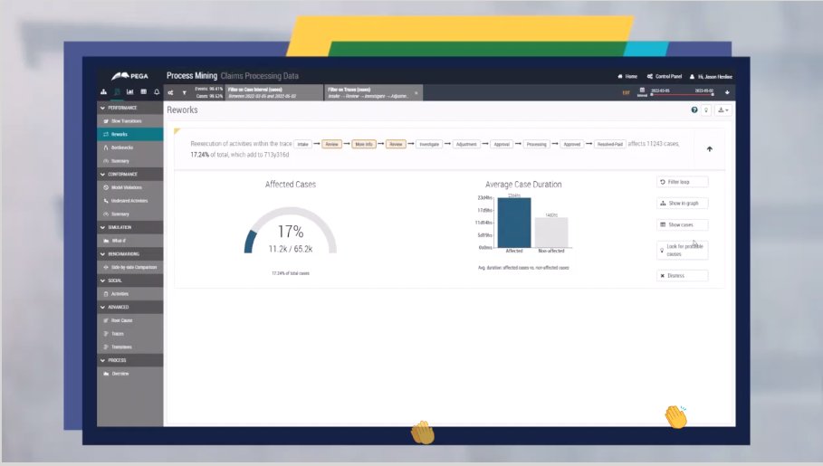Open Overview under Process
The height and width of the screenshot is (466, 823).
(x=130, y=374)
